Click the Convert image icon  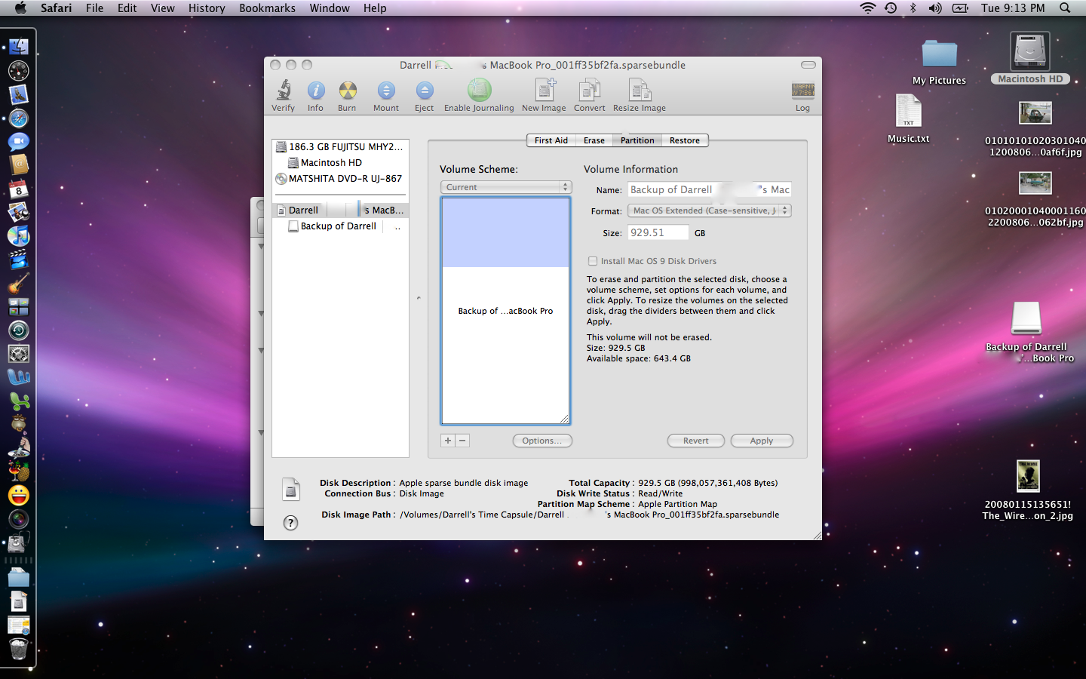click(589, 91)
